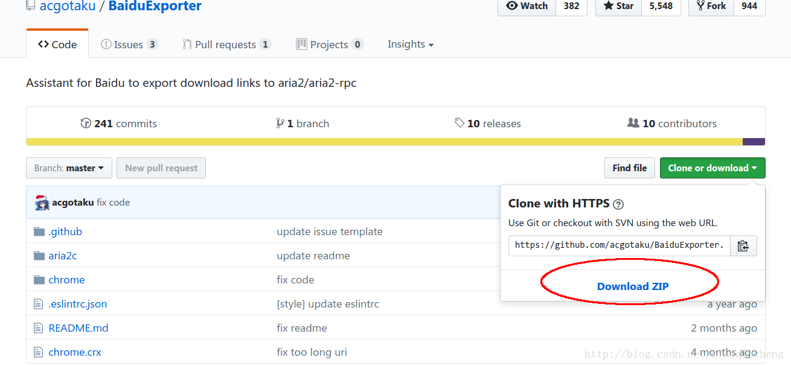Click the Download ZIP link
791x366 pixels.
pyautogui.click(x=632, y=286)
